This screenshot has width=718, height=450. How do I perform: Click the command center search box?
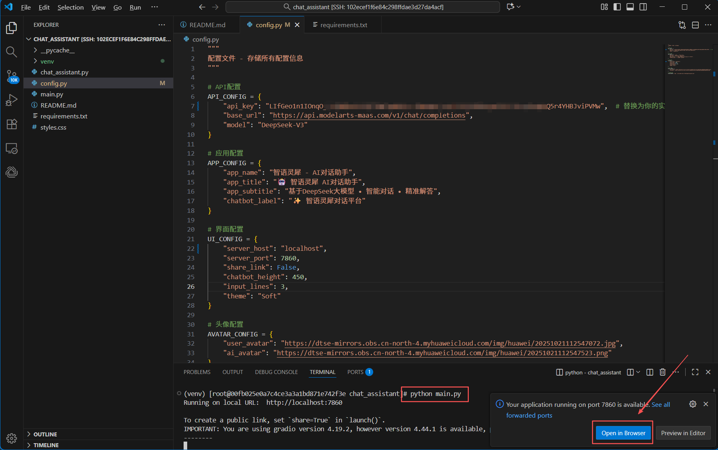363,7
